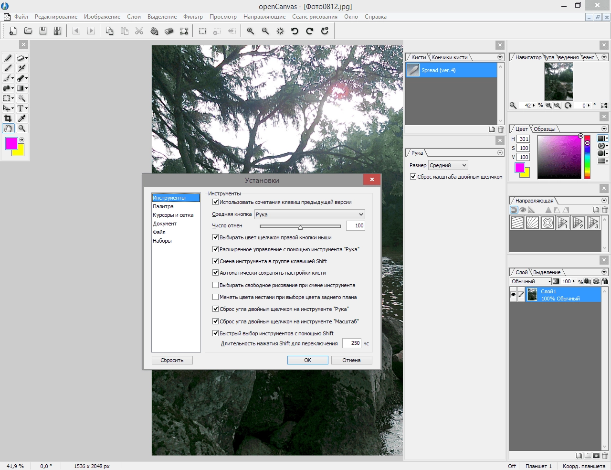This screenshot has width=611, height=470.
Task: Click magenta foreground swatch in toolbox
Action: (11, 143)
